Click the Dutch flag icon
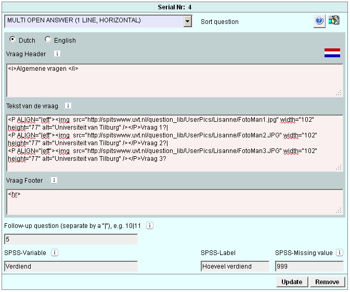350x292 pixels. coord(332,53)
